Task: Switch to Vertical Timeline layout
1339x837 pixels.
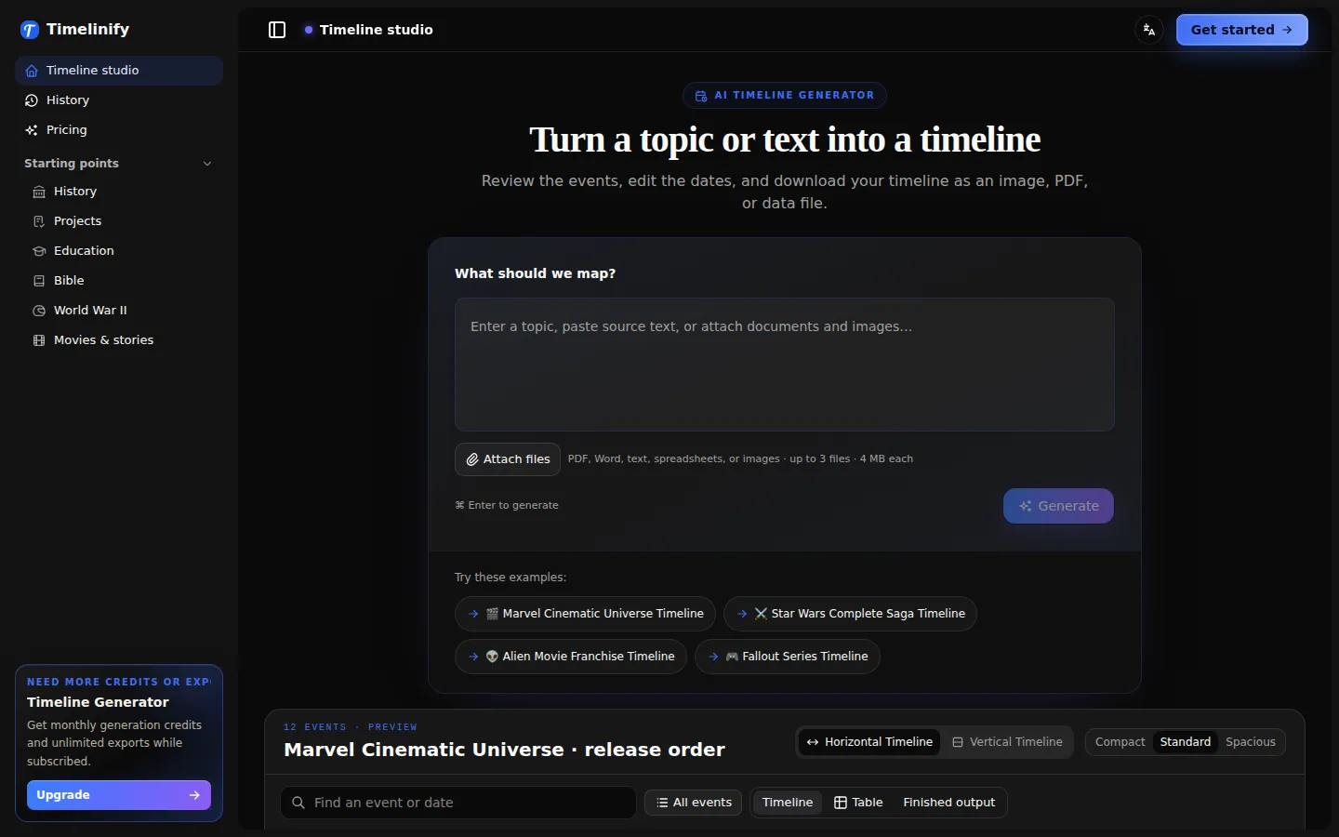Action: tap(1007, 742)
